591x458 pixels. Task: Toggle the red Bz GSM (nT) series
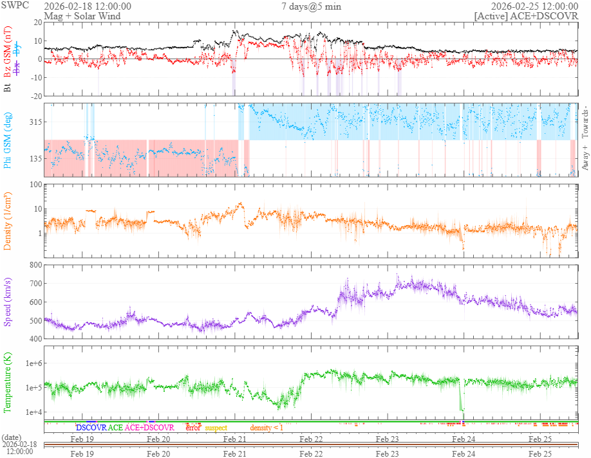coord(8,51)
